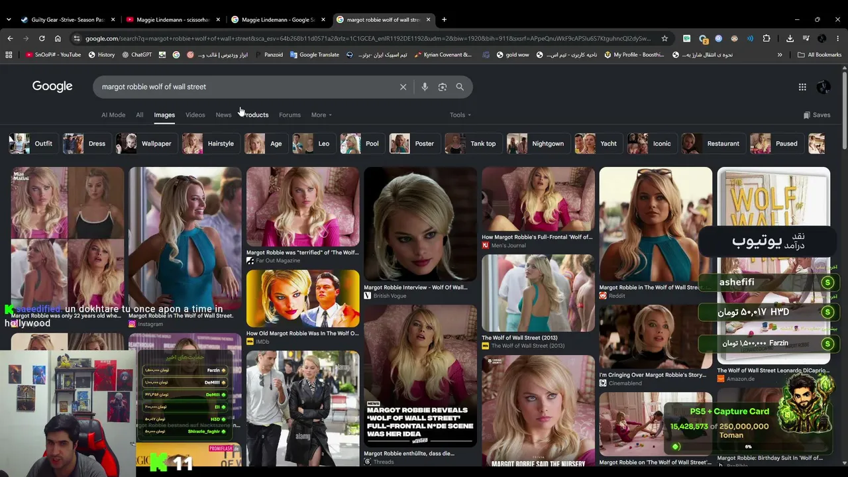
Task: Click the browser back arrow
Action: (10, 38)
